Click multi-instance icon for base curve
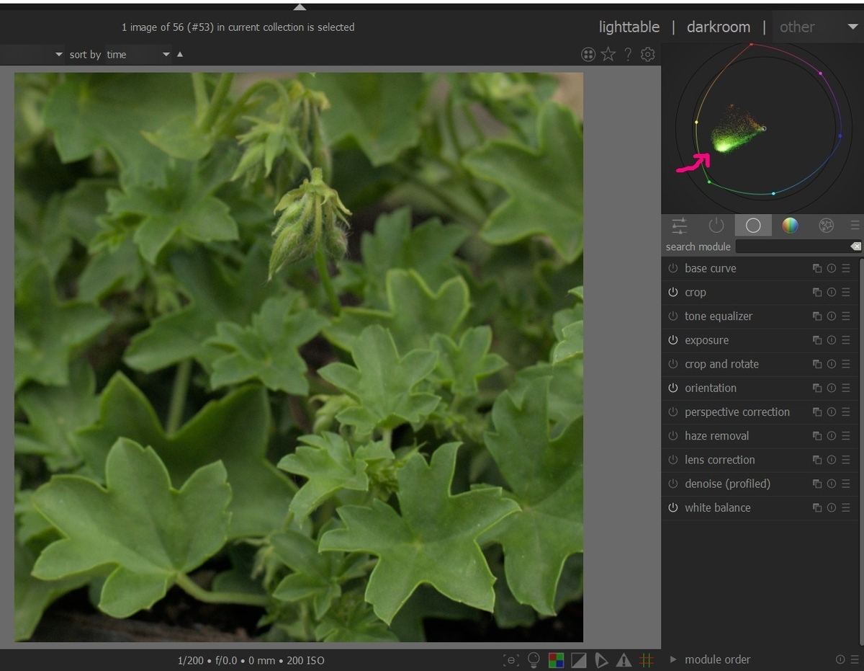The image size is (864, 671). (x=817, y=268)
